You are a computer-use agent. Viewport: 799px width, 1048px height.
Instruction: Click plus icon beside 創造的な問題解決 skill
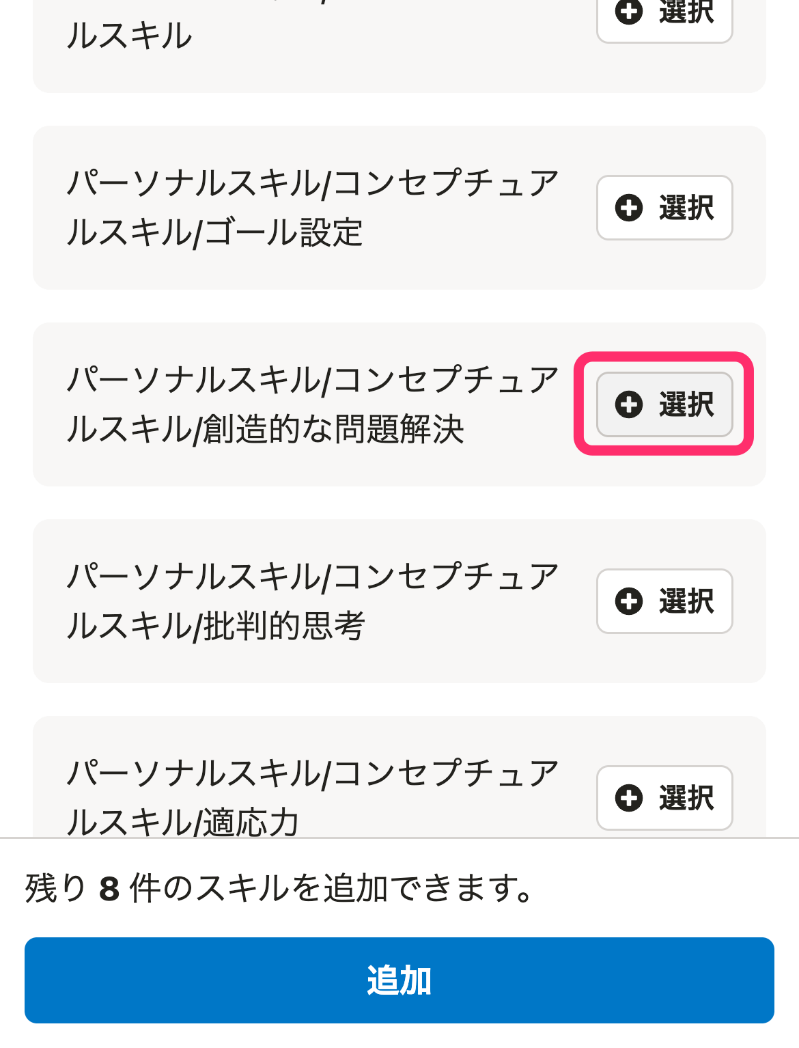[x=629, y=404]
